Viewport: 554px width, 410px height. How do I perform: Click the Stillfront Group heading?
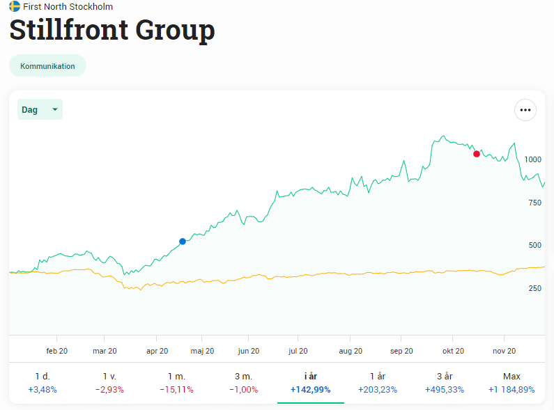tap(111, 31)
